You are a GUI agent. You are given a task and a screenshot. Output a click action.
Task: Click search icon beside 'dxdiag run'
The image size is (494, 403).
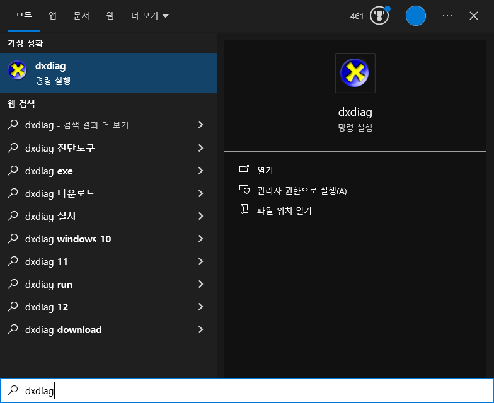(13, 283)
